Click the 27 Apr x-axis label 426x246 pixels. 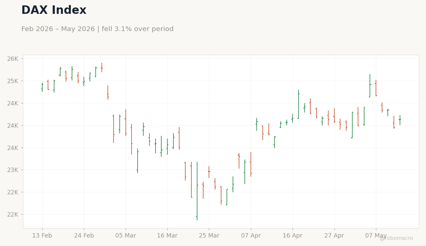pos(334,236)
